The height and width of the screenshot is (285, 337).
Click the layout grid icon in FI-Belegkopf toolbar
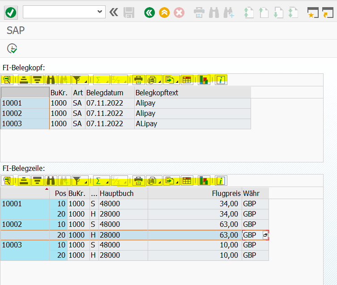(x=187, y=80)
